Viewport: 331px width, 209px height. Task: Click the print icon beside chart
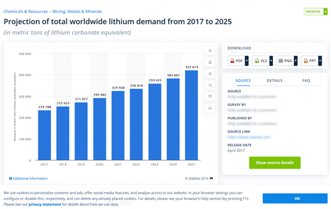click(x=210, y=109)
